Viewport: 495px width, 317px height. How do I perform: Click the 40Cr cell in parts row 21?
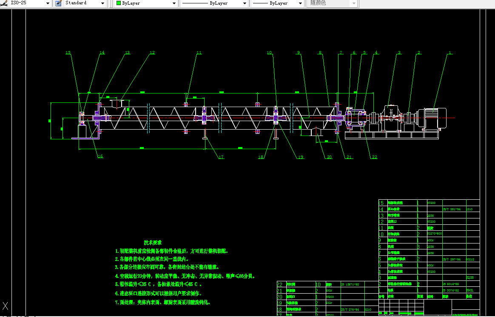click(x=329, y=291)
